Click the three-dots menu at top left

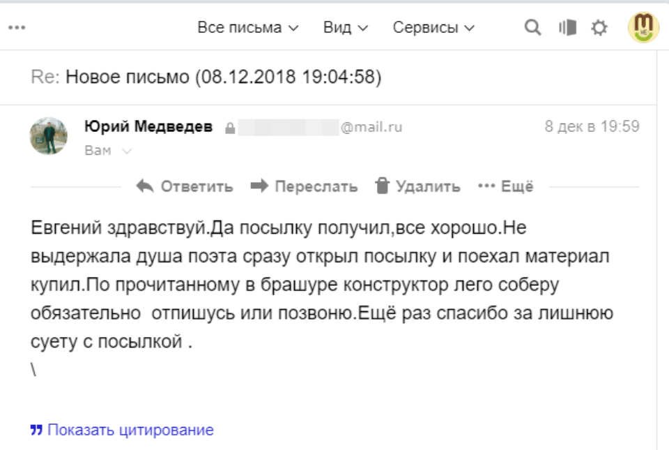(17, 28)
